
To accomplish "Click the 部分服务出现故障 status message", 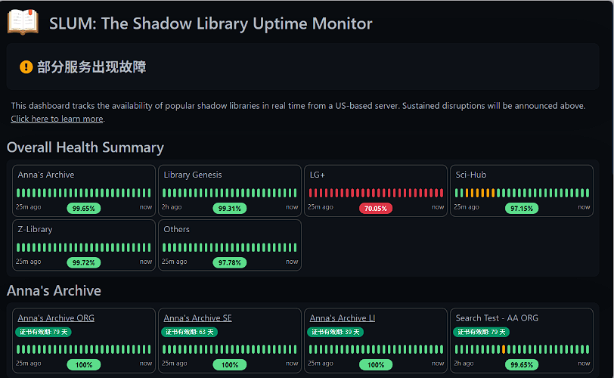I will pos(91,67).
